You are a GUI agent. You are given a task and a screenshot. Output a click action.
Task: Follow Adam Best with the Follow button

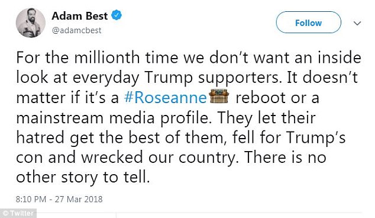point(309,23)
